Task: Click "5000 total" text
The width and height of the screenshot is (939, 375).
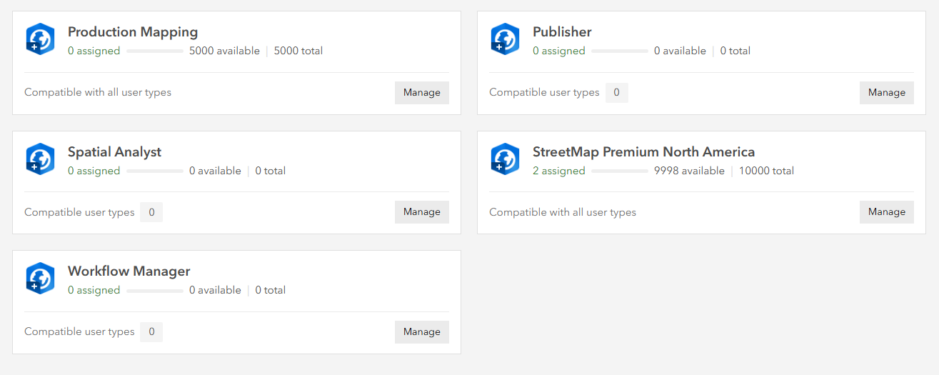Action: [298, 51]
